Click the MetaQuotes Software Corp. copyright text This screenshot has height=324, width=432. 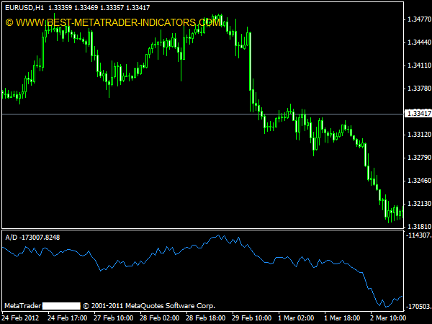(x=149, y=306)
